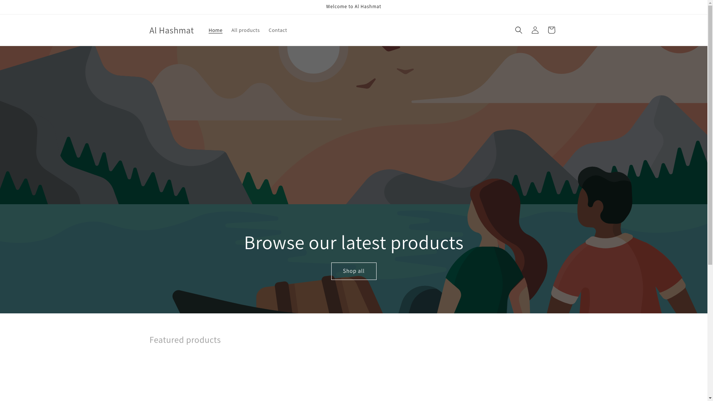Open the search magnifier icon
Image resolution: width=713 pixels, height=401 pixels.
click(x=518, y=30)
